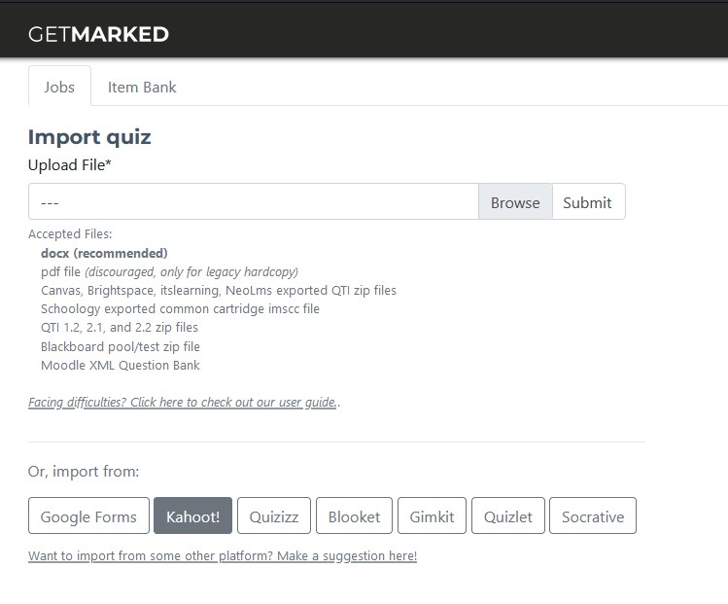
Task: Import from Gimkit
Action: 432,515
